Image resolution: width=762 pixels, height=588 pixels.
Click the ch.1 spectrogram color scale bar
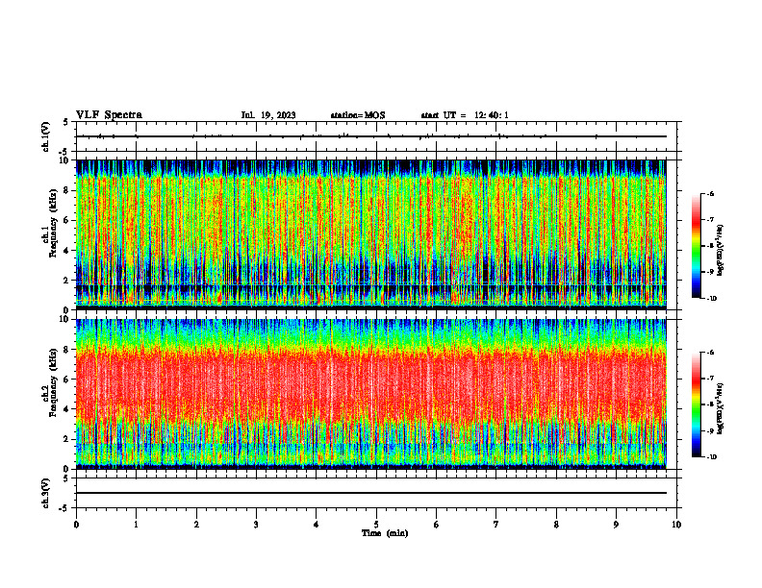(696, 246)
